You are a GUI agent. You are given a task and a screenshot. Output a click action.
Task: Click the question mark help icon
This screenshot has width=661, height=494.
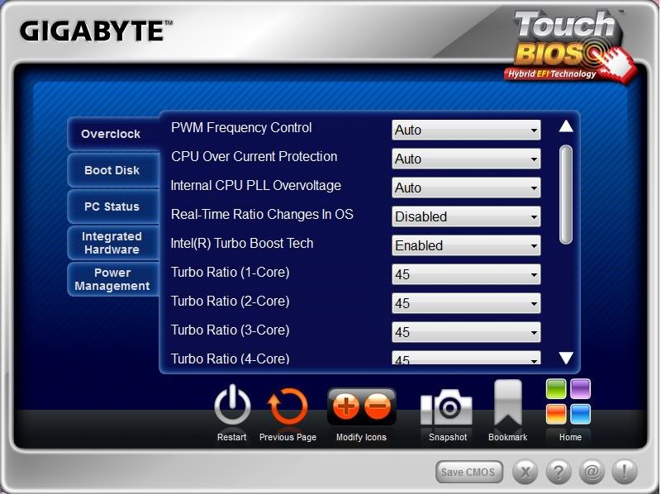pyautogui.click(x=559, y=472)
